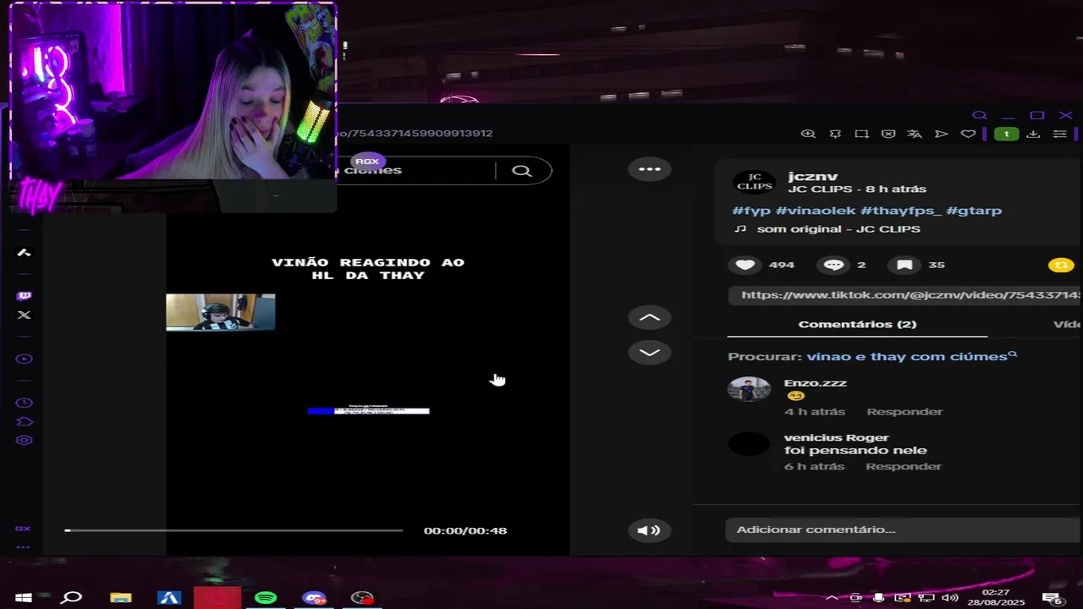Screen dimensions: 1083x609
Task: Open the notification center icon in taskbar
Action: click(1053, 598)
